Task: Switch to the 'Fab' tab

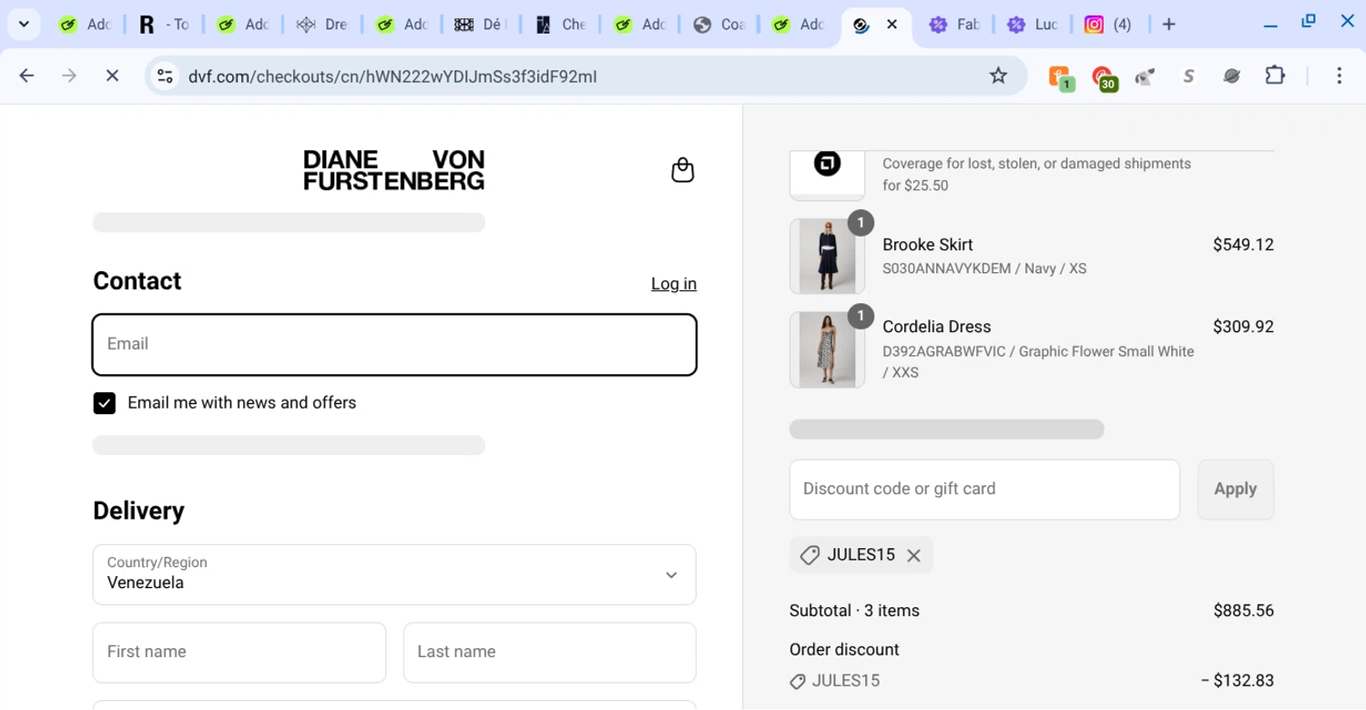Action: coord(954,25)
